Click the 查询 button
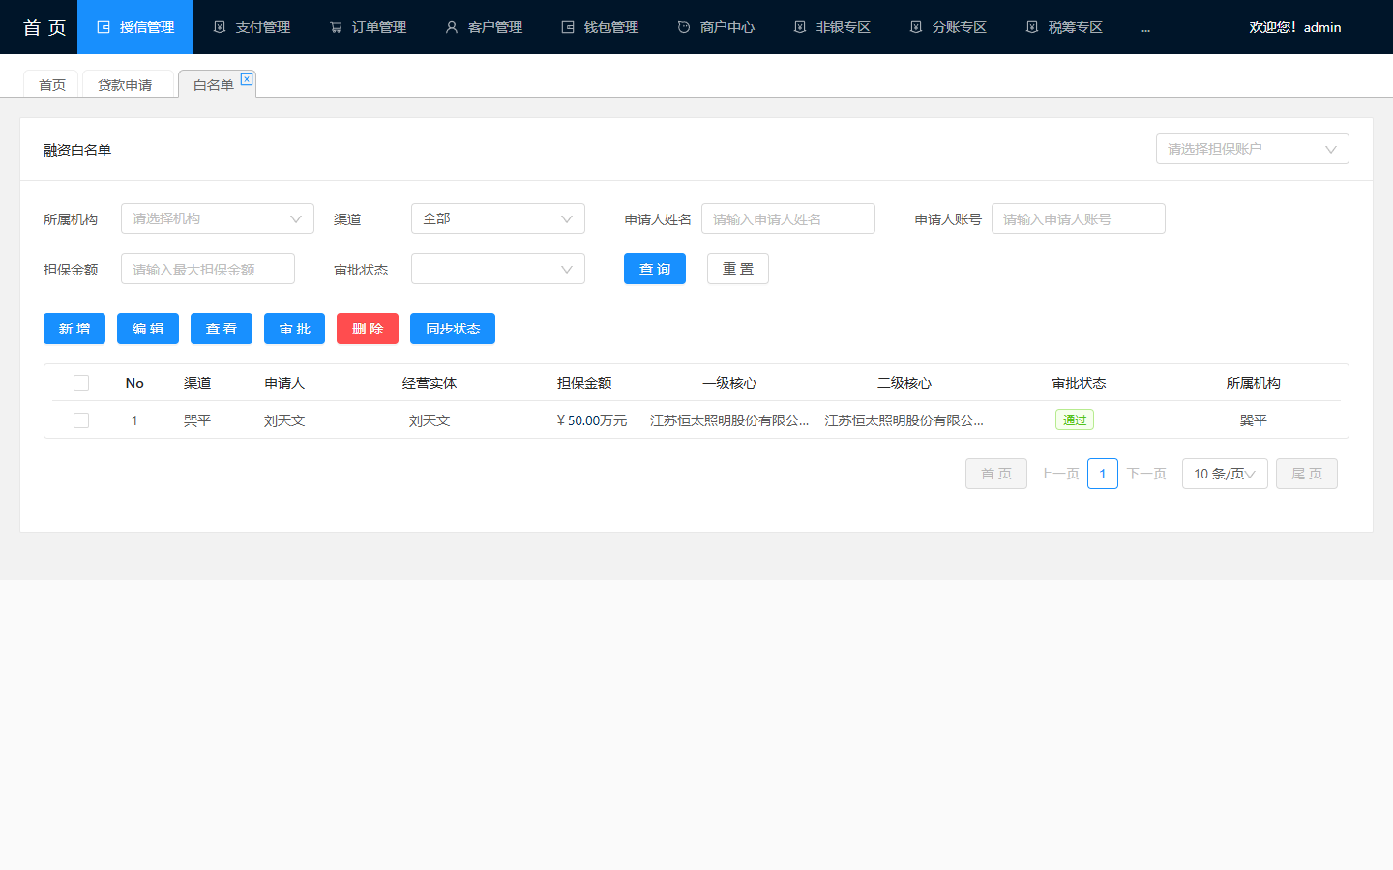 tap(655, 269)
